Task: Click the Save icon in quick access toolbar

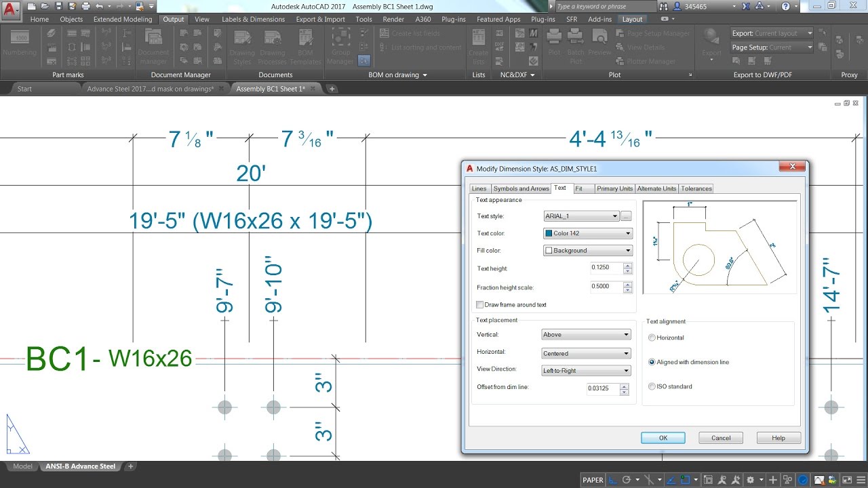Action: [x=58, y=6]
